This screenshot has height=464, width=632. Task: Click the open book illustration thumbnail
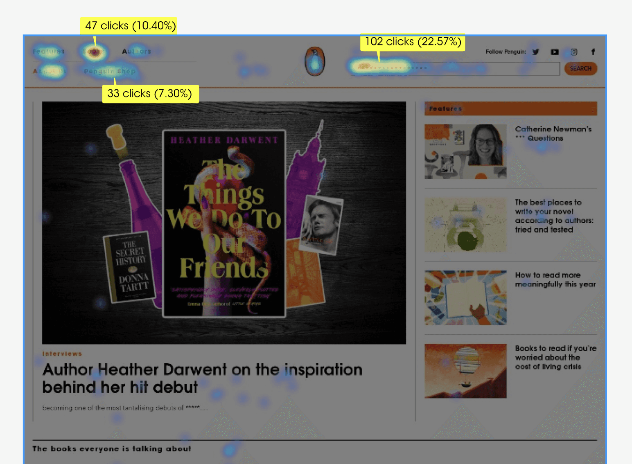coord(465,298)
